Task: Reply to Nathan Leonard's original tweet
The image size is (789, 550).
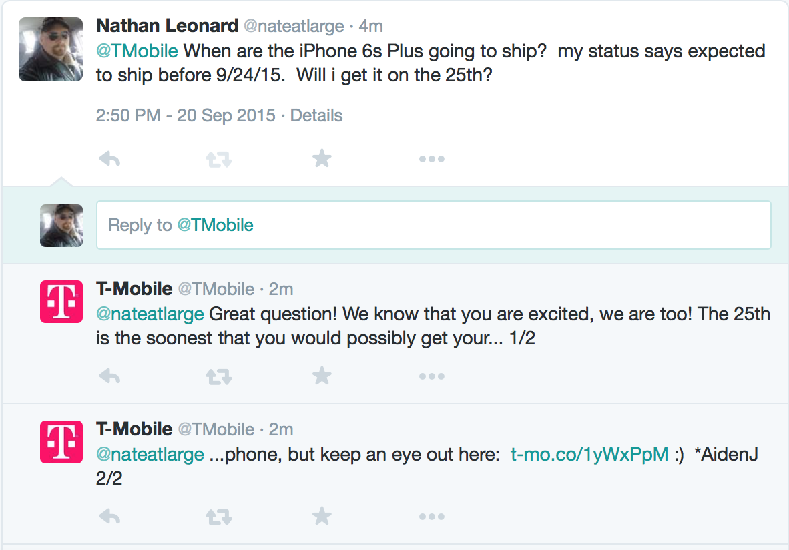Action: pos(109,159)
